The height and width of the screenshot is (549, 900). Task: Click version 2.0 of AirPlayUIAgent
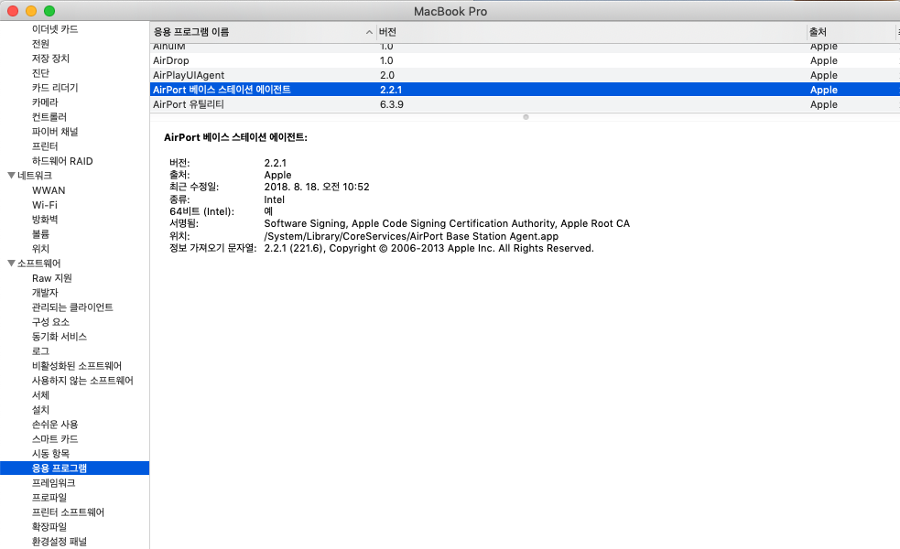click(x=387, y=75)
